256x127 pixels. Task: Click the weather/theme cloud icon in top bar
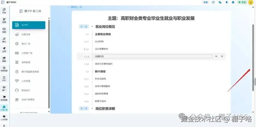coord(220,2)
